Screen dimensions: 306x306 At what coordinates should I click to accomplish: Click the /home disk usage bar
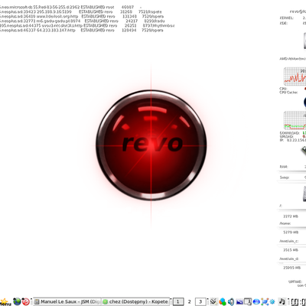point(291,227)
